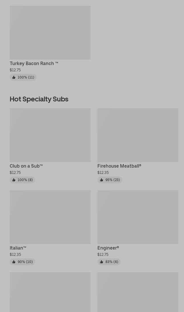Select the Club on a Sub title
184x312 pixels.
click(x=26, y=166)
